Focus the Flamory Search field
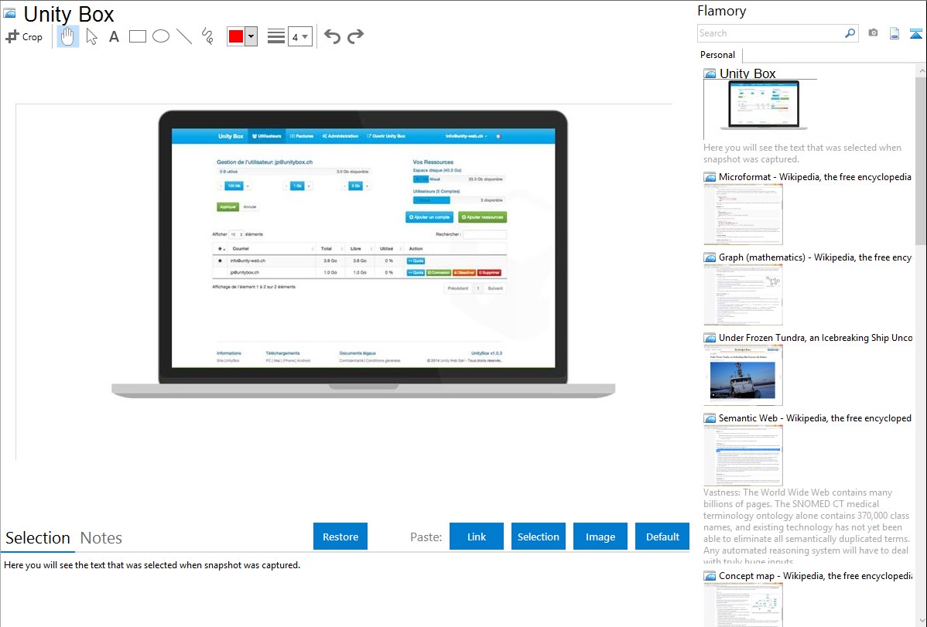This screenshot has width=927, height=627. coord(771,33)
